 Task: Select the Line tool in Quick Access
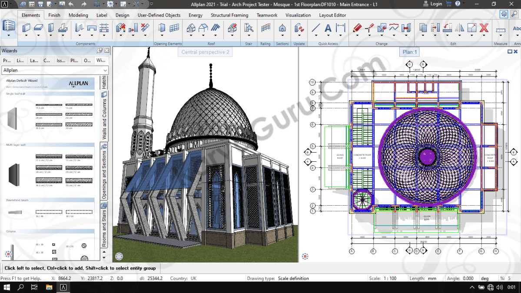coord(316,28)
